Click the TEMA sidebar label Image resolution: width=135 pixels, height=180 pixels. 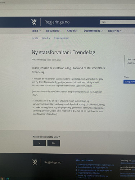tap(126, 77)
